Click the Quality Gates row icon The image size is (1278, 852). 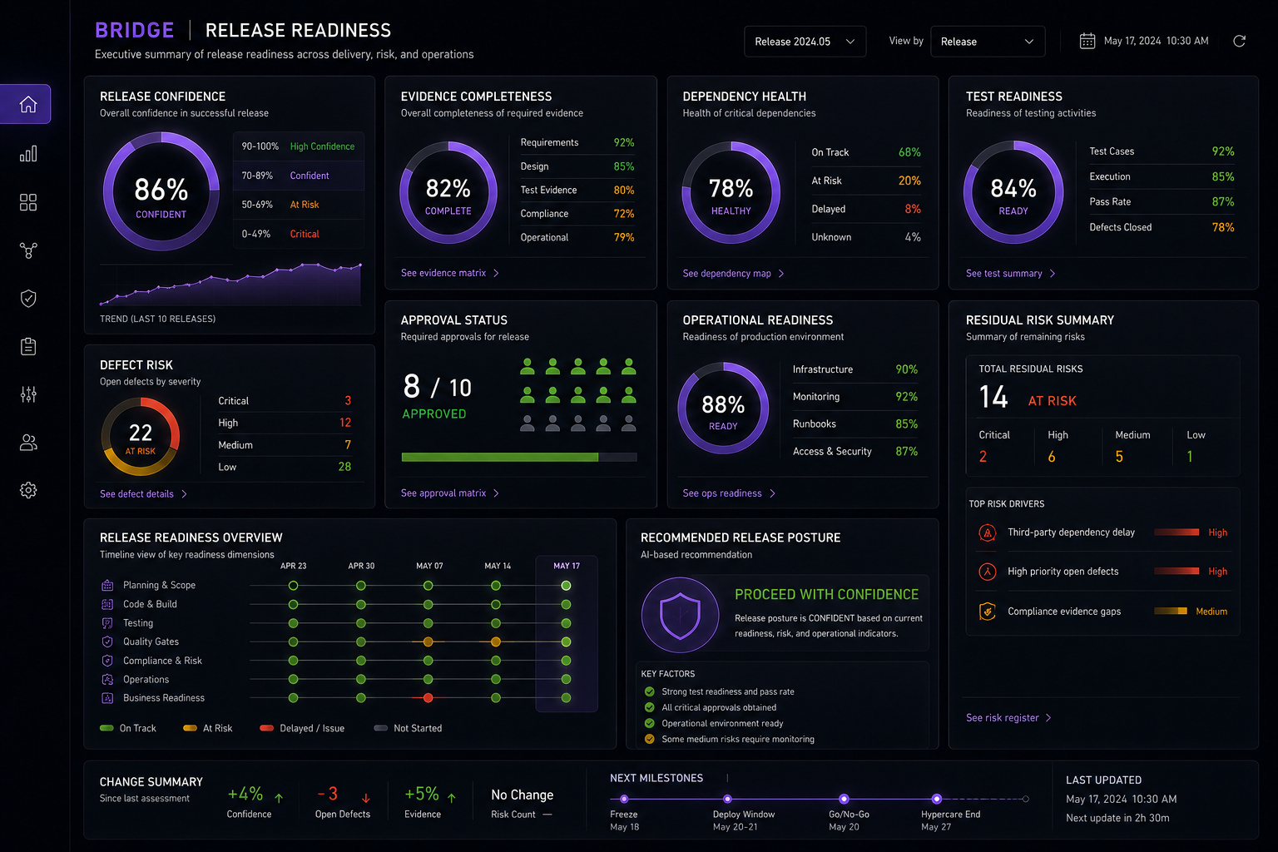click(107, 641)
